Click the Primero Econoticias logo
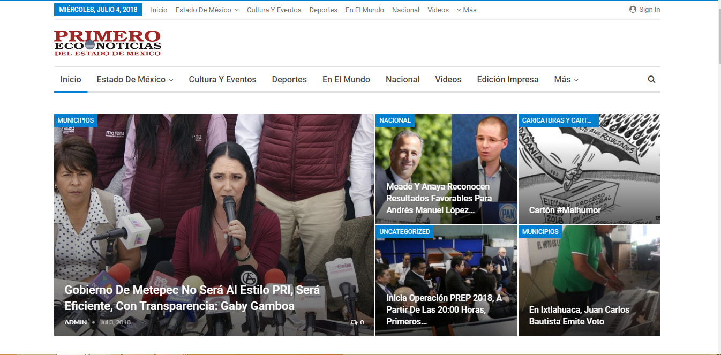Image resolution: width=721 pixels, height=355 pixels. (x=107, y=43)
